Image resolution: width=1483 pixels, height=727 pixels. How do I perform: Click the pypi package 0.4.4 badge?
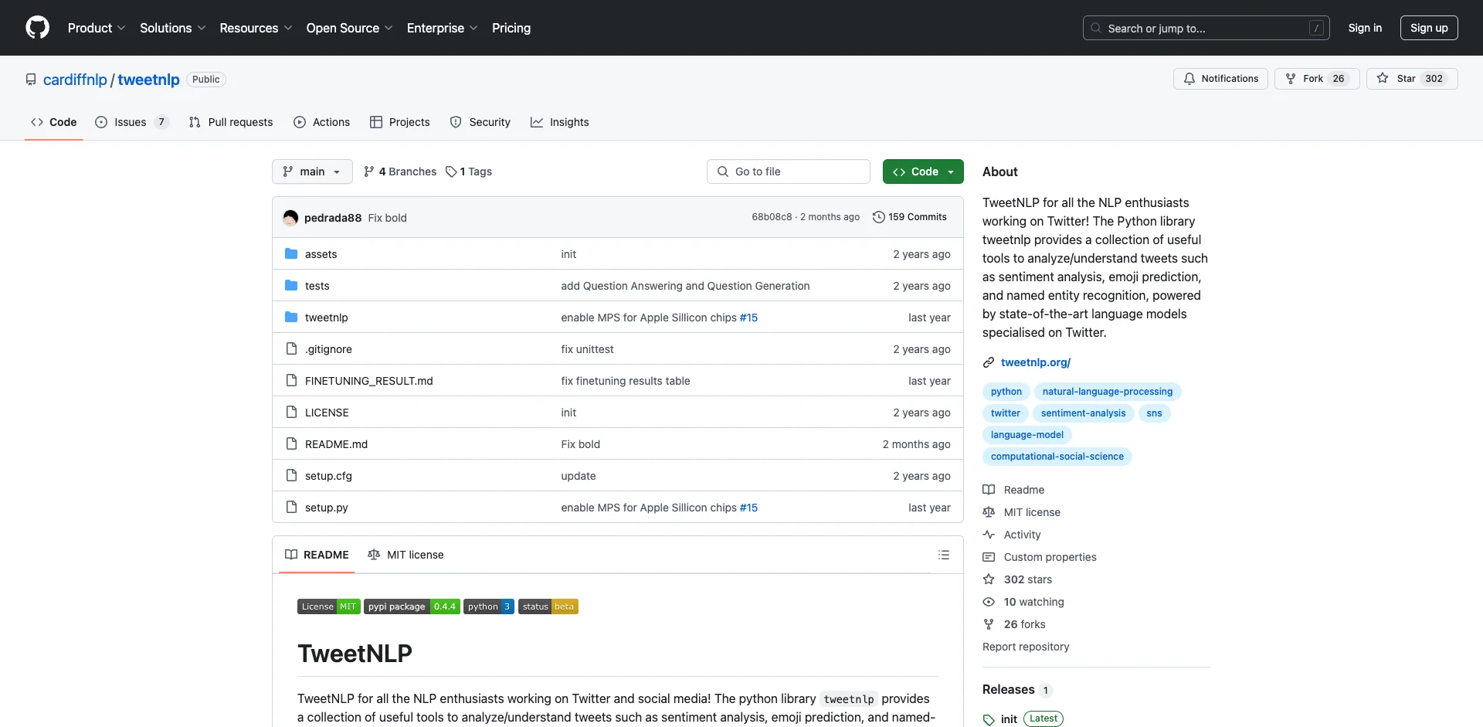pos(412,606)
